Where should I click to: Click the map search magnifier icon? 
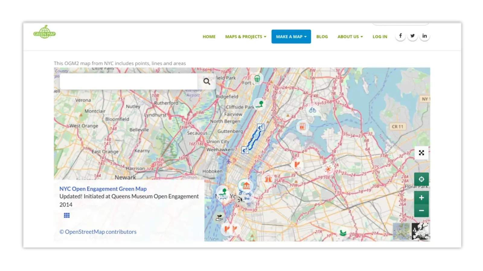[x=207, y=81]
